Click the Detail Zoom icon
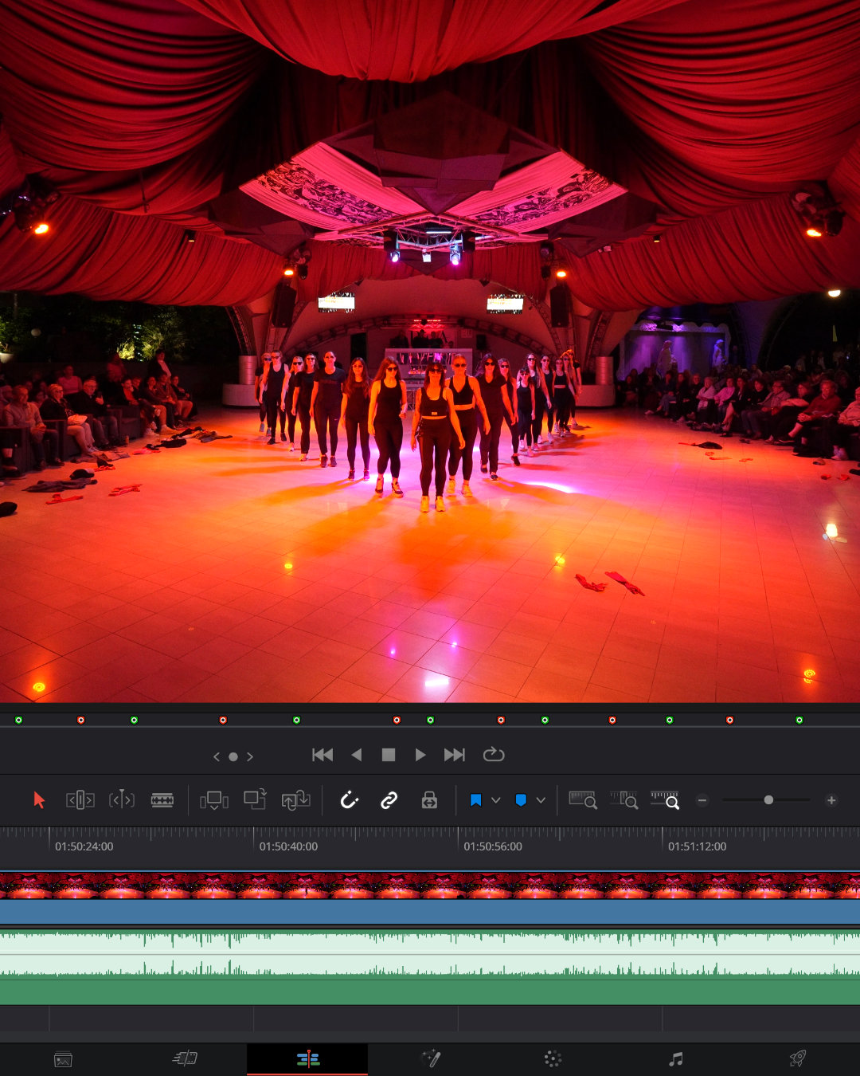The width and height of the screenshot is (860, 1076). coord(623,800)
